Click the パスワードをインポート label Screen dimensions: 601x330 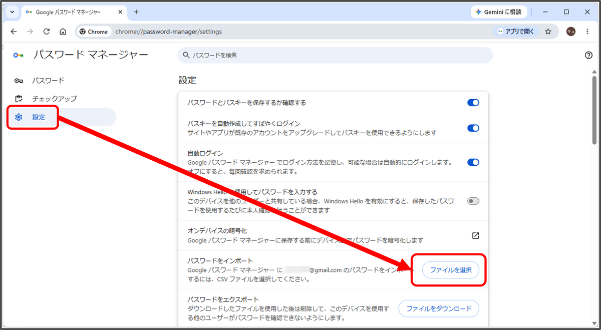[x=220, y=260]
